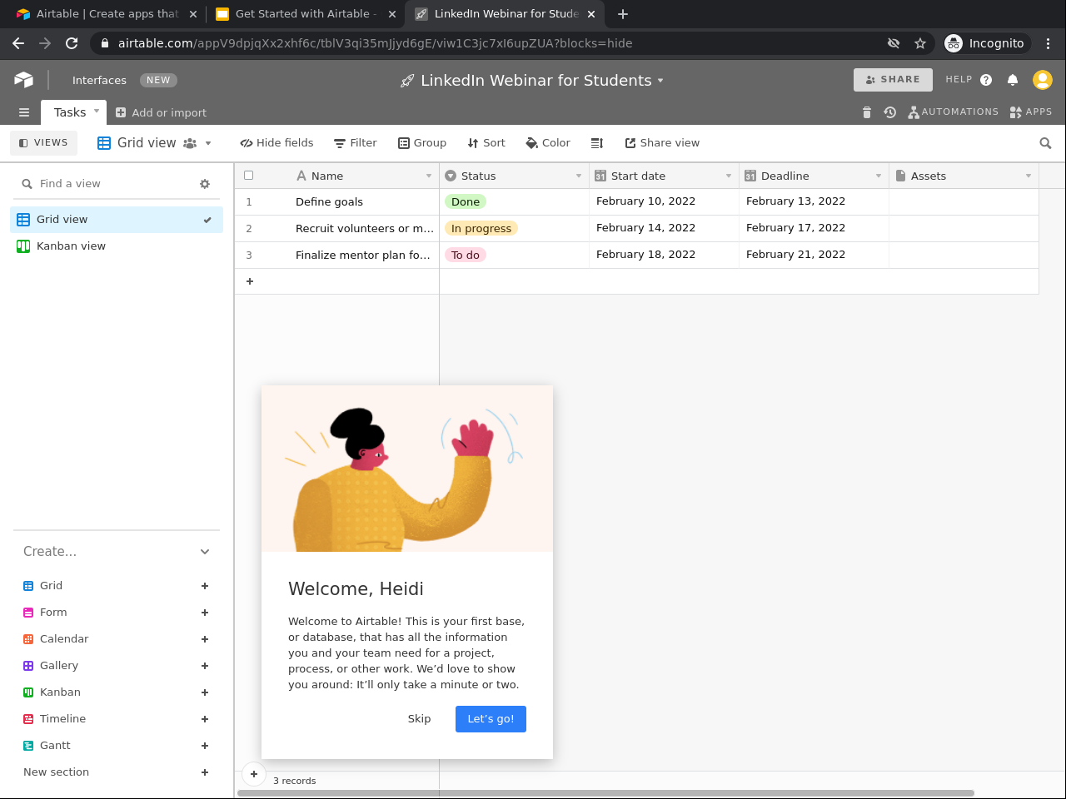Image resolution: width=1066 pixels, height=799 pixels.
Task: Open the Color options
Action: (x=548, y=143)
